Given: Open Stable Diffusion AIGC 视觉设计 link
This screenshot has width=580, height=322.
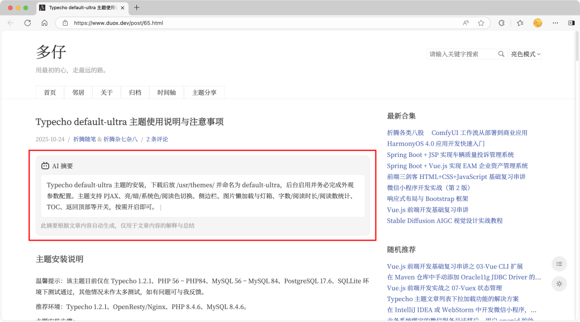Looking at the screenshot, I should 445,221.
